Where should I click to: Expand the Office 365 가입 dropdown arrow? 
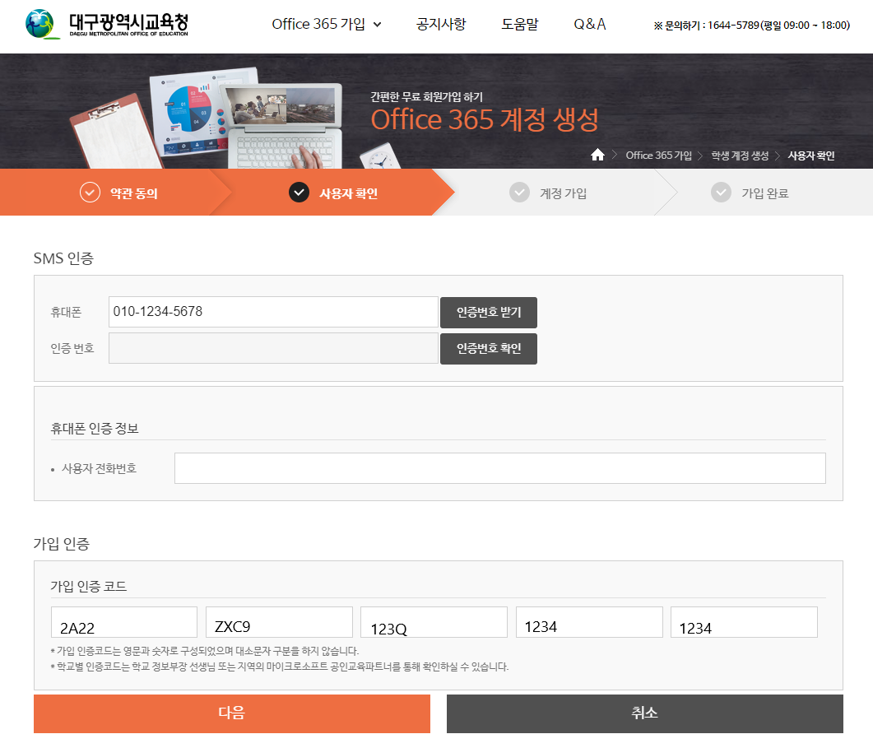click(x=378, y=25)
